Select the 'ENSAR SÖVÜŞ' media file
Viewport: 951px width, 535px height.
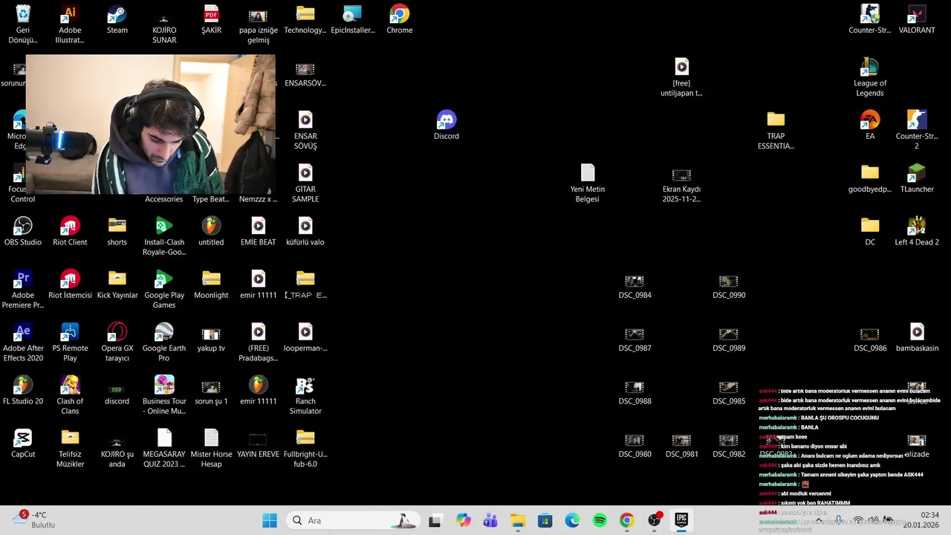(305, 131)
